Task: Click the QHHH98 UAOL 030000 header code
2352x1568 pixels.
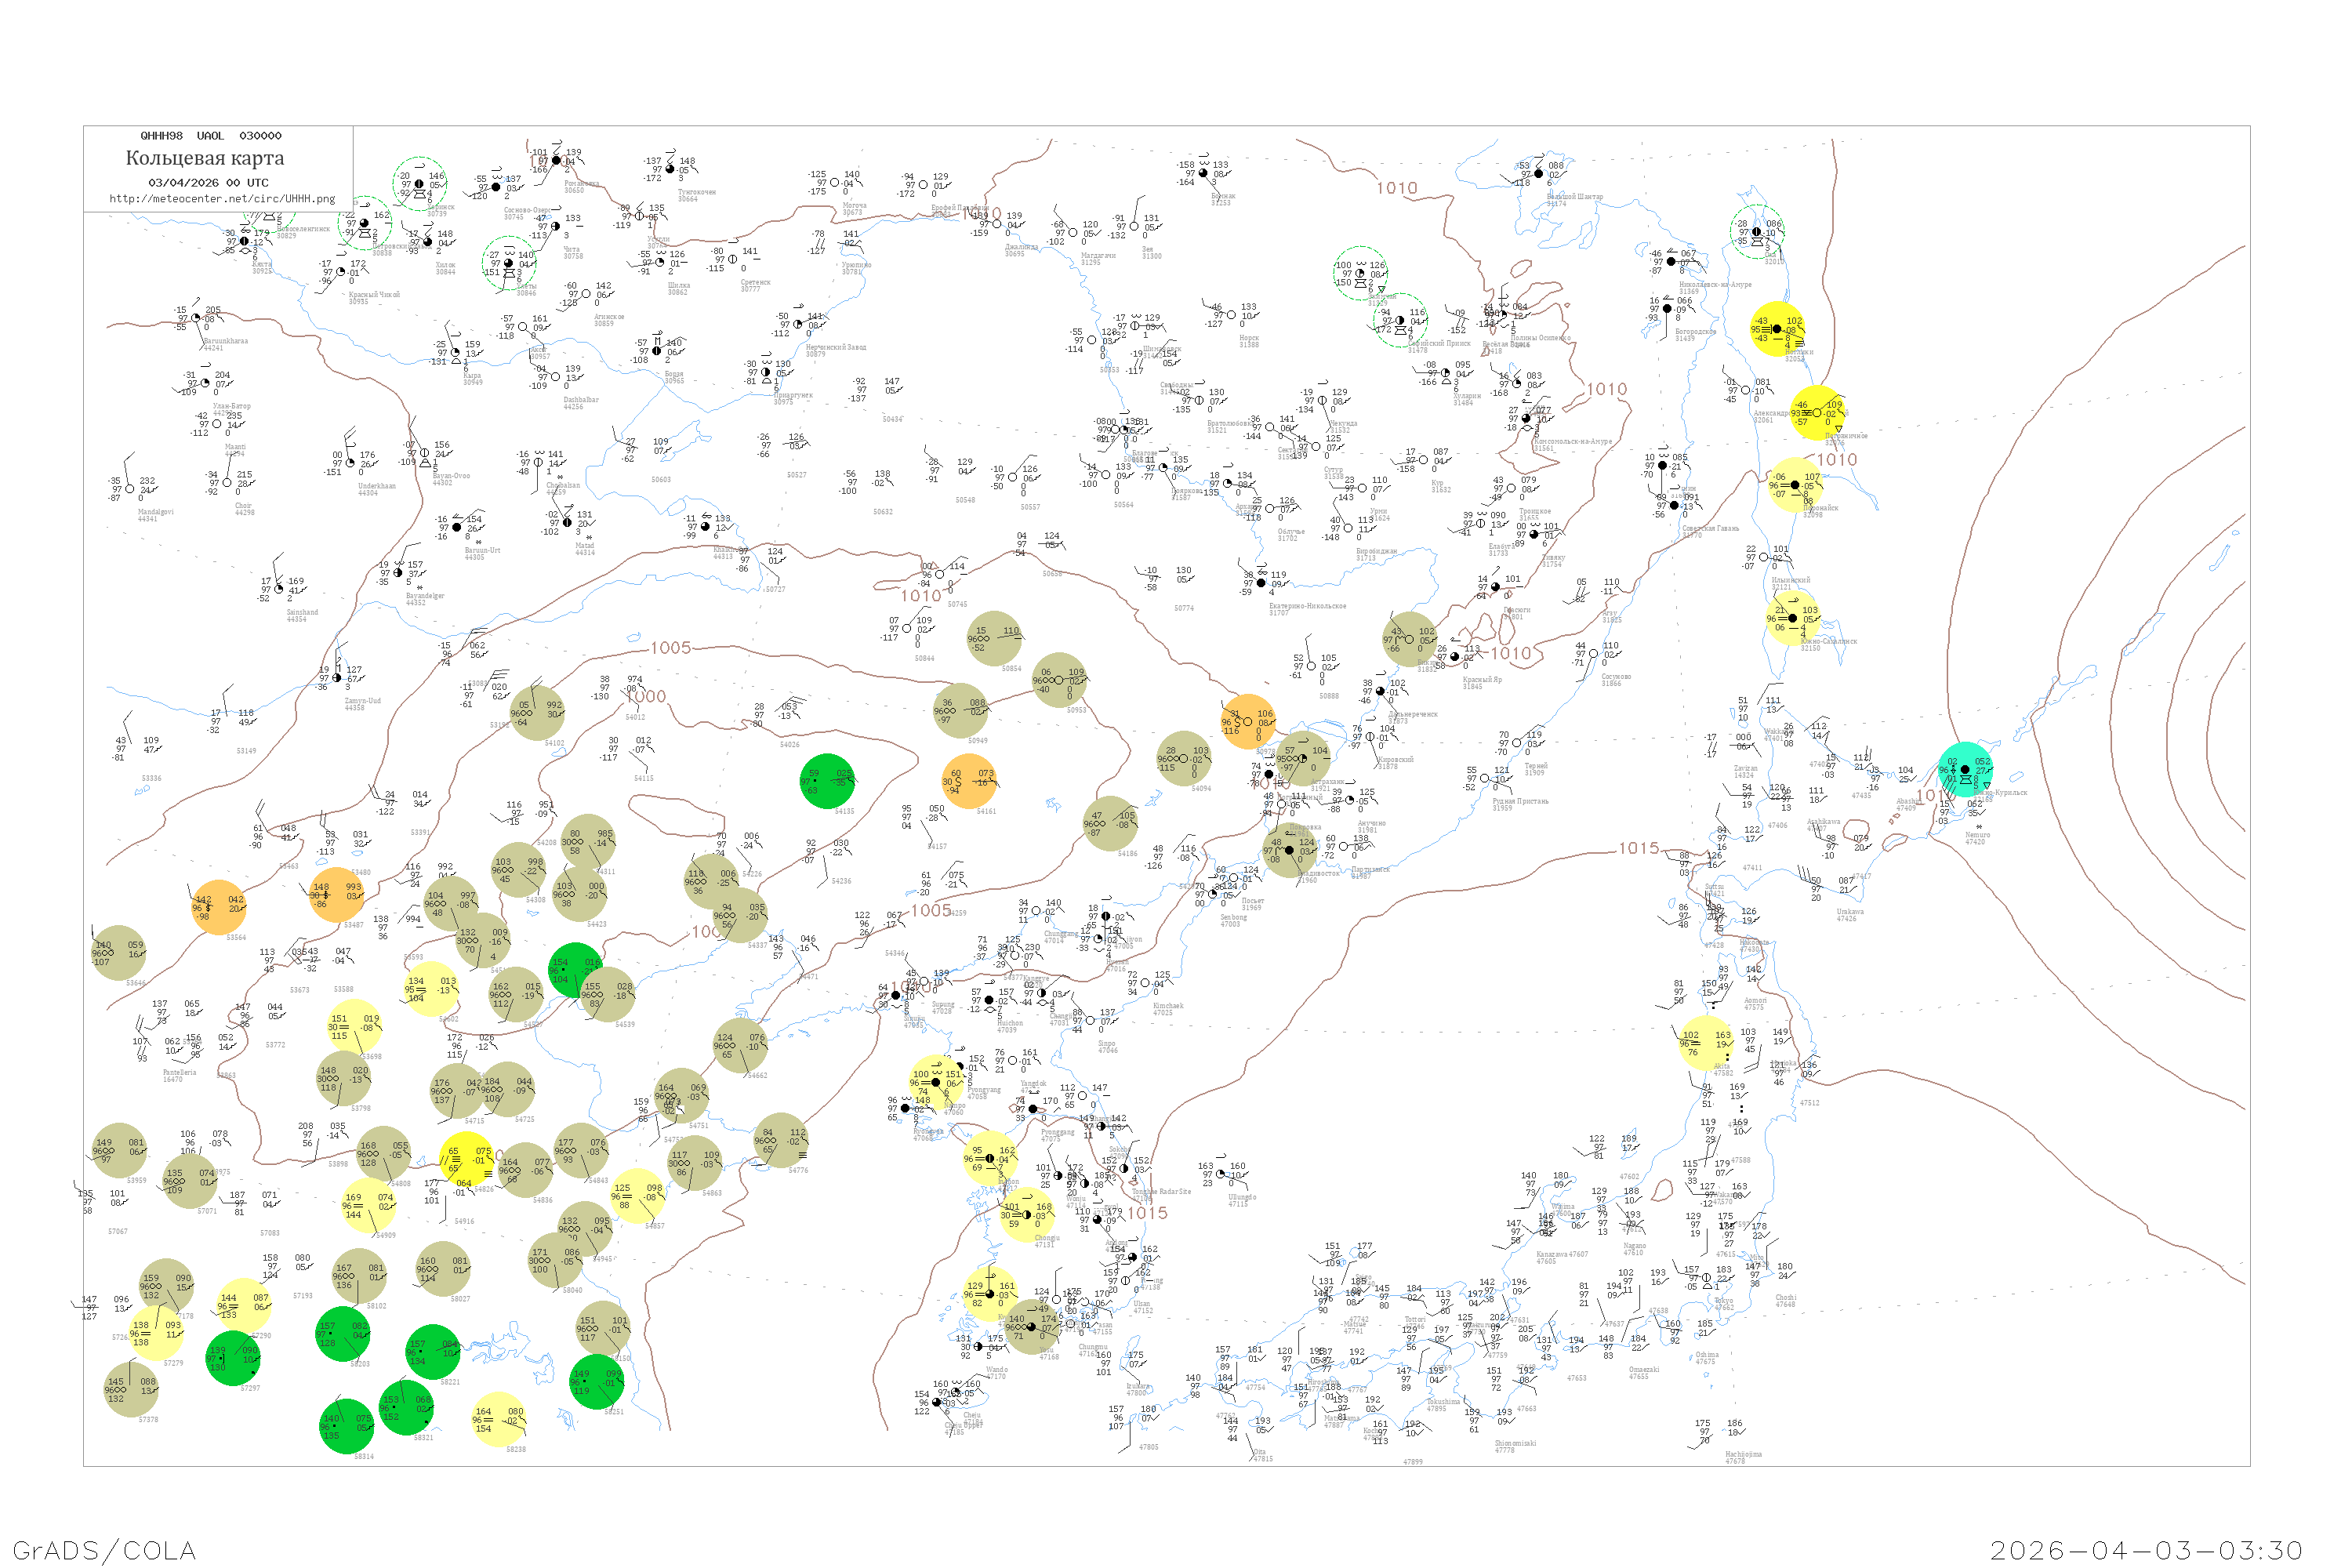Action: (210, 136)
